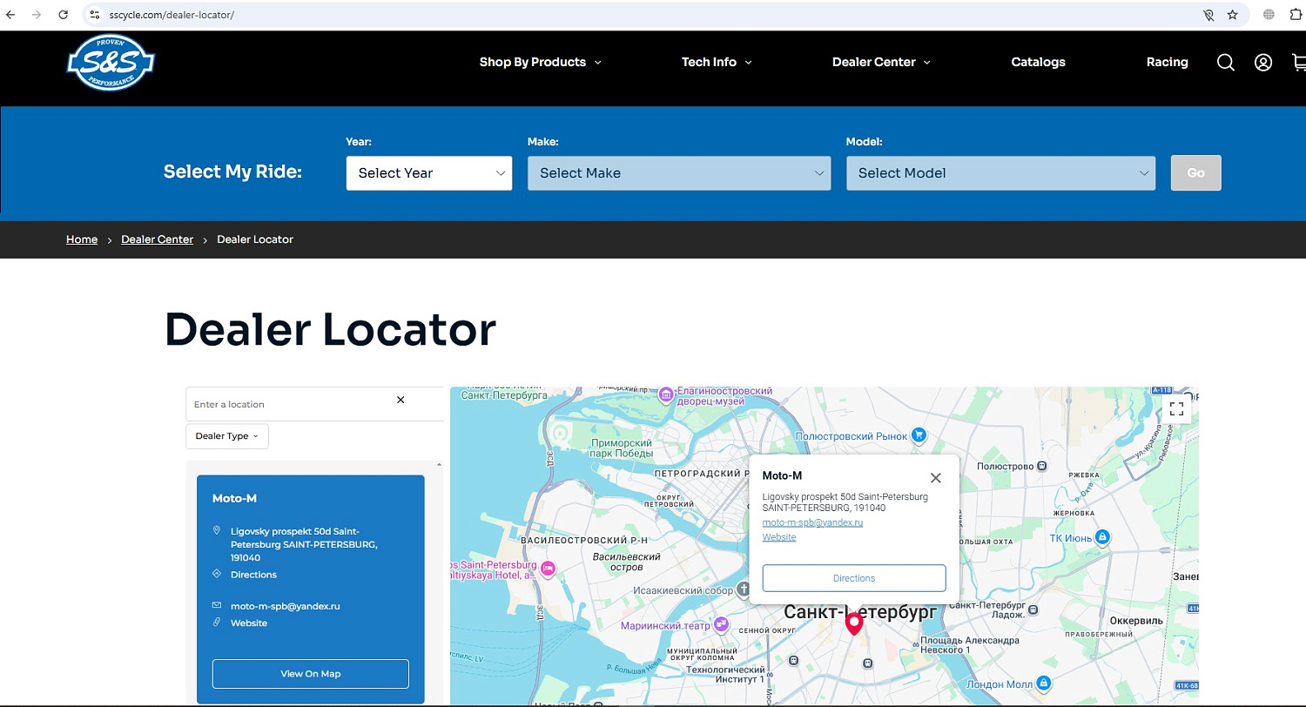Image resolution: width=1306 pixels, height=707 pixels.
Task: Click the Васильевский остров label on map
Action: tap(626, 562)
